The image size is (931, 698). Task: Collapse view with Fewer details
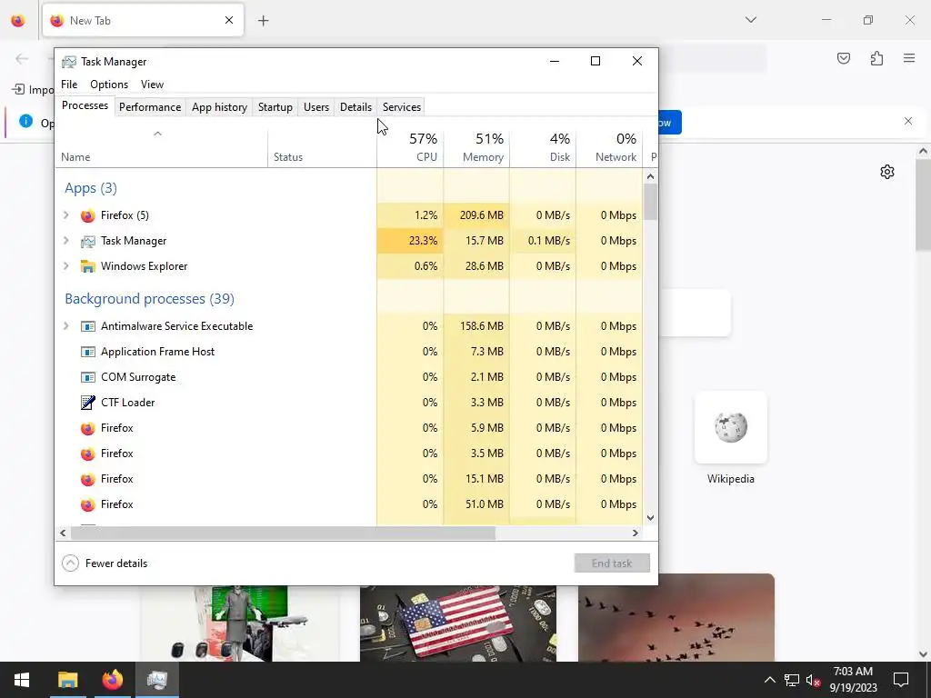click(105, 563)
